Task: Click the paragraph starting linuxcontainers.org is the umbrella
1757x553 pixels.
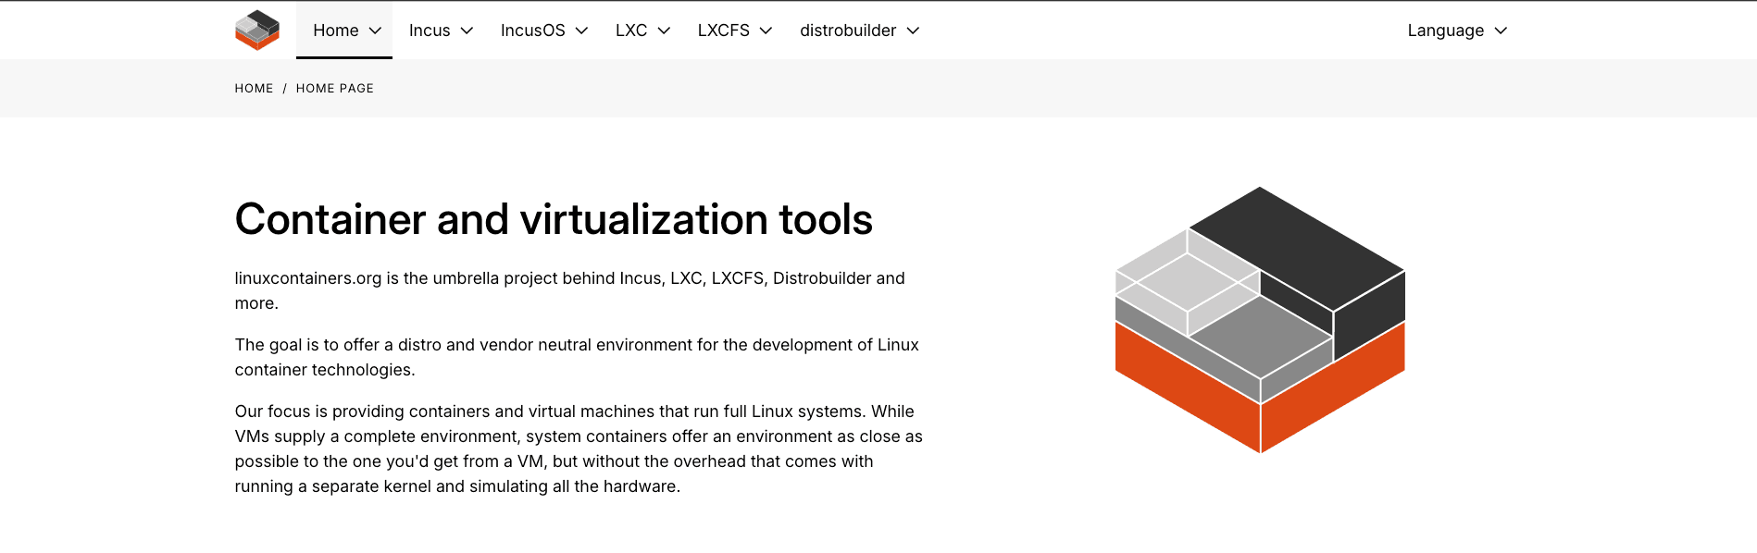Action: coord(570,290)
